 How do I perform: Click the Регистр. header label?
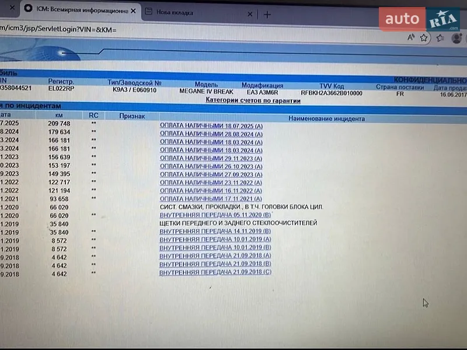(61, 81)
